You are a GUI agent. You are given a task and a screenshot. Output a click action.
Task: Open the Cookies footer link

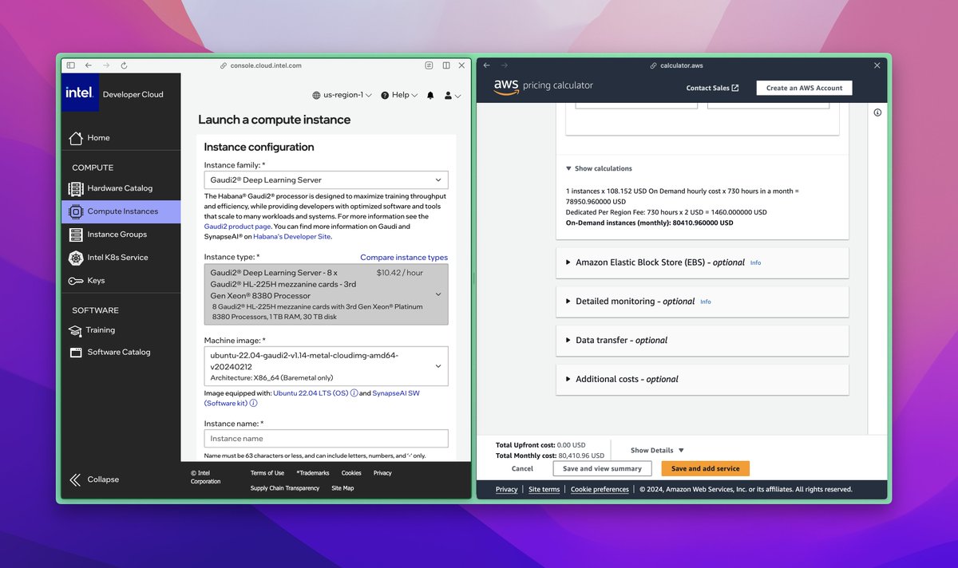pos(351,473)
